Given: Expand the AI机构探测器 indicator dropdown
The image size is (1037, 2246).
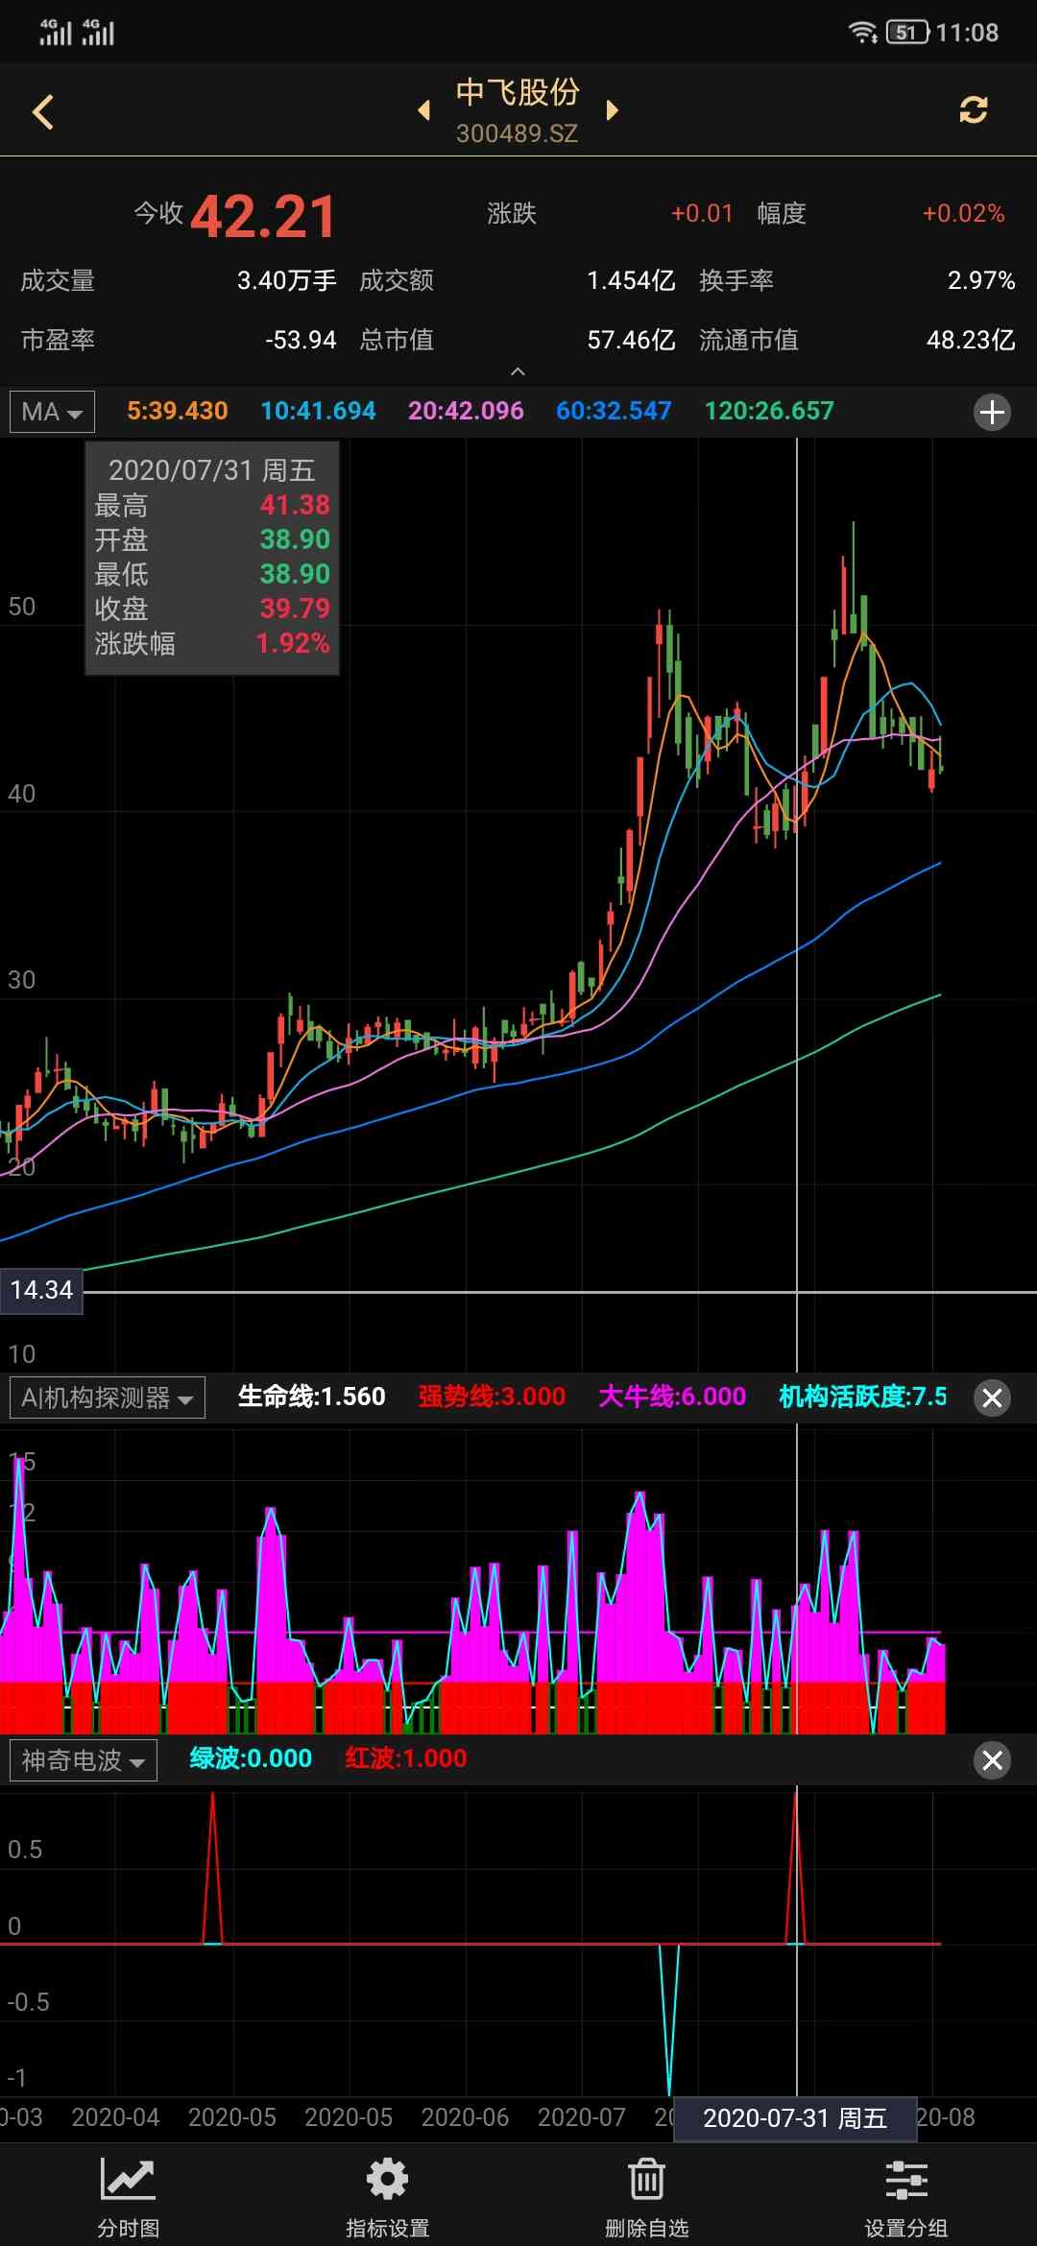Looking at the screenshot, I should pos(107,1398).
